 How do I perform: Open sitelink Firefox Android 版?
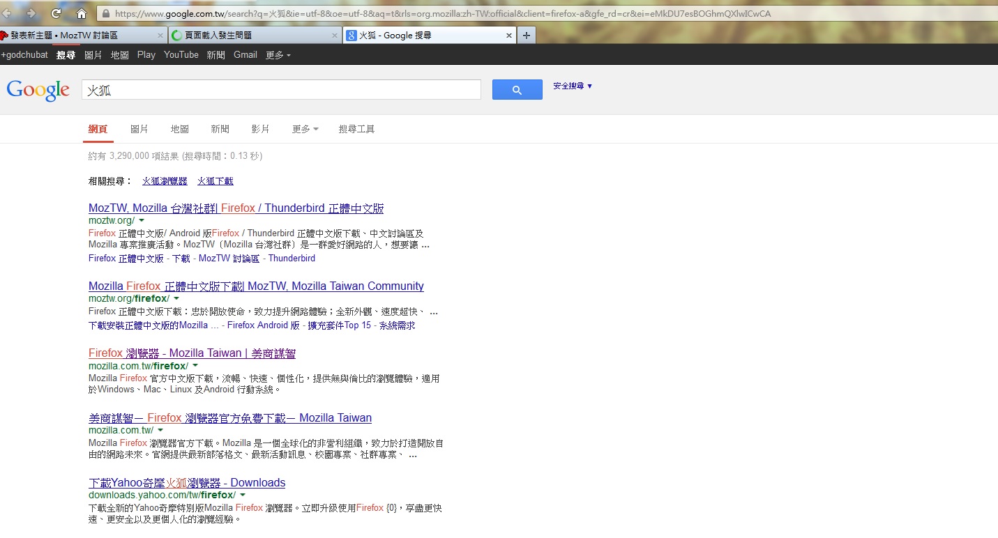(x=264, y=325)
